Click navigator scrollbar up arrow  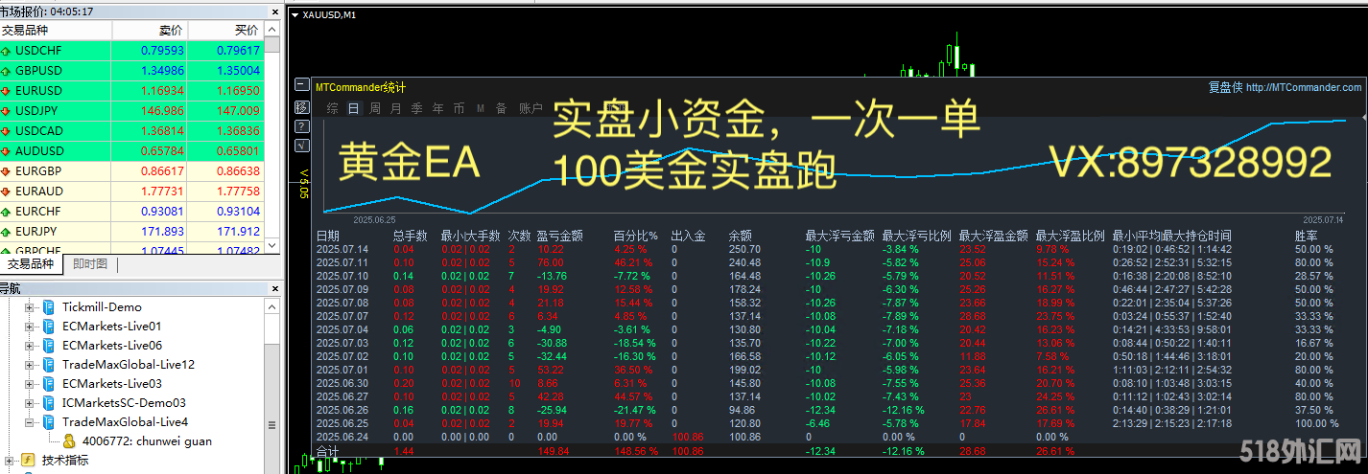[x=272, y=306]
